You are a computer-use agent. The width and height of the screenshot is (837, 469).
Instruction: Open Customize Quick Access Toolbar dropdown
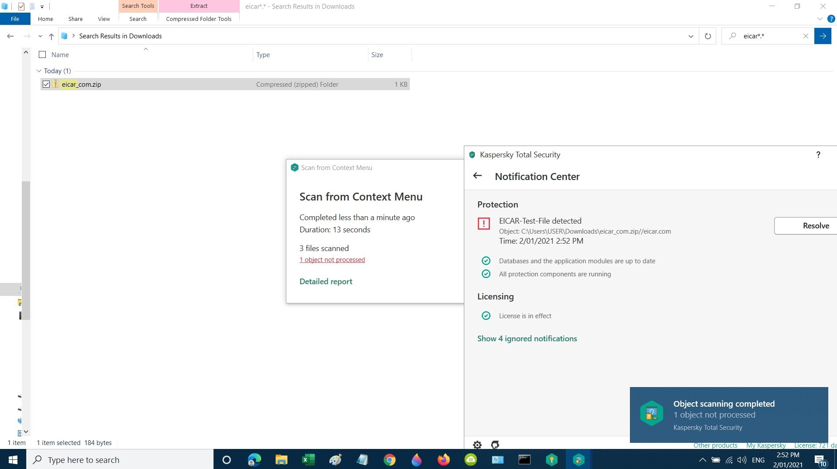point(42,7)
